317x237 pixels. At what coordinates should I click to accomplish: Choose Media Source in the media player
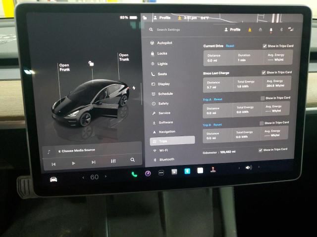(77, 150)
